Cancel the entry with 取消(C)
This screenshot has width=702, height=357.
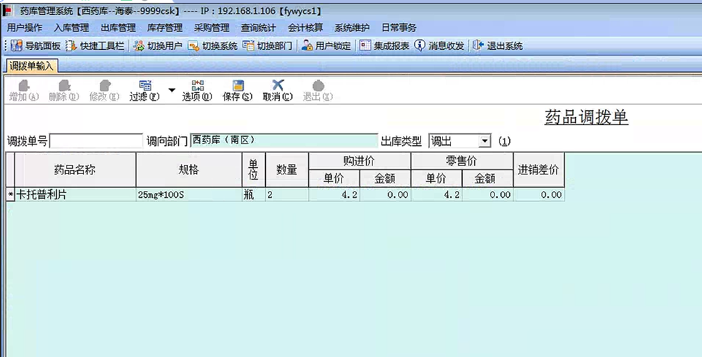[277, 91]
